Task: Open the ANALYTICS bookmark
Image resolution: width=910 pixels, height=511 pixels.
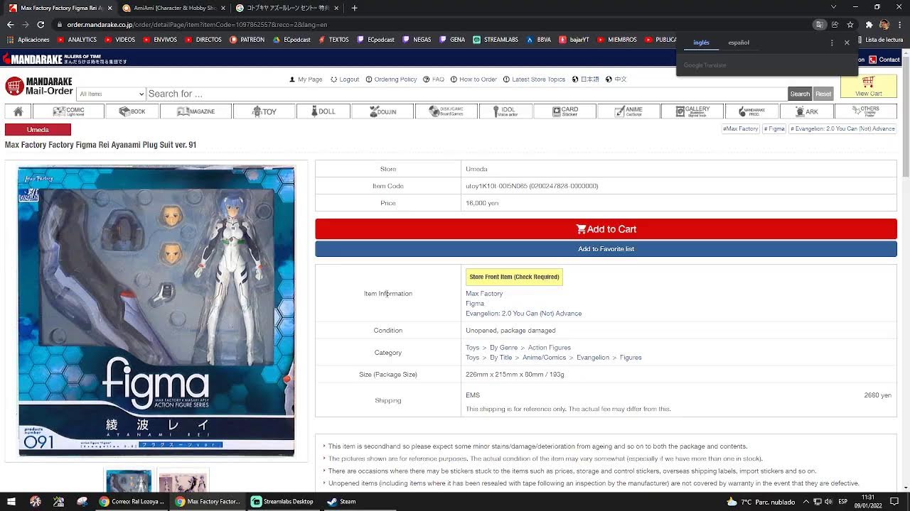Action: (76, 40)
